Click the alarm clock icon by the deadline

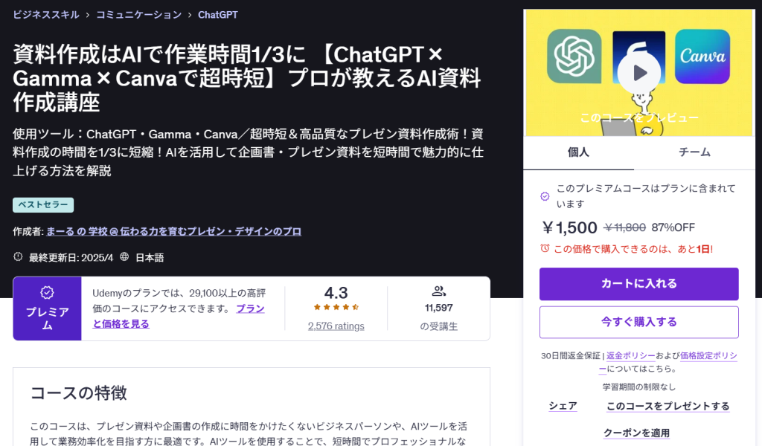[545, 248]
